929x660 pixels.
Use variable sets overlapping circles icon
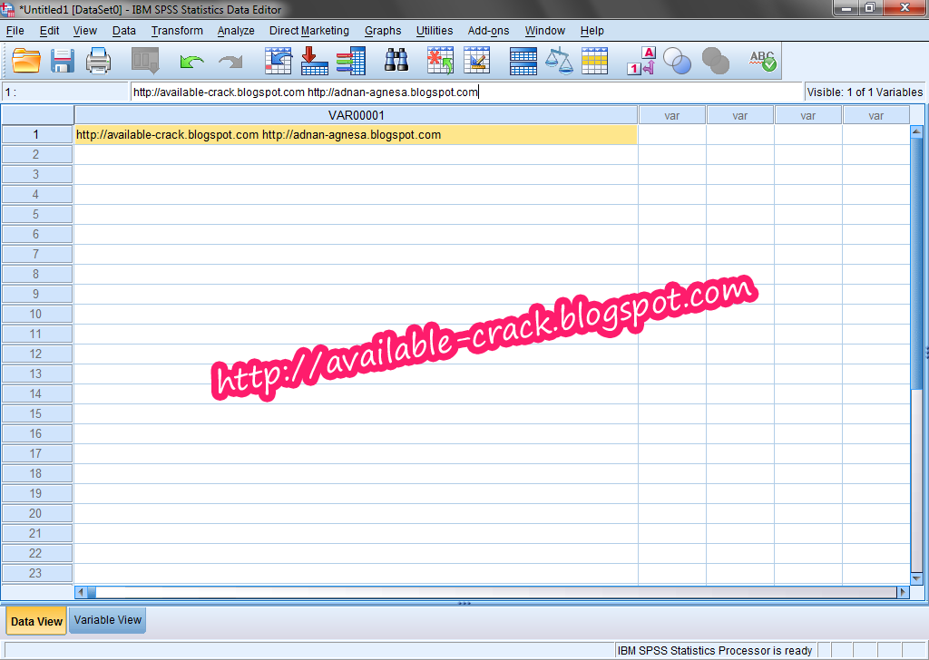[677, 61]
